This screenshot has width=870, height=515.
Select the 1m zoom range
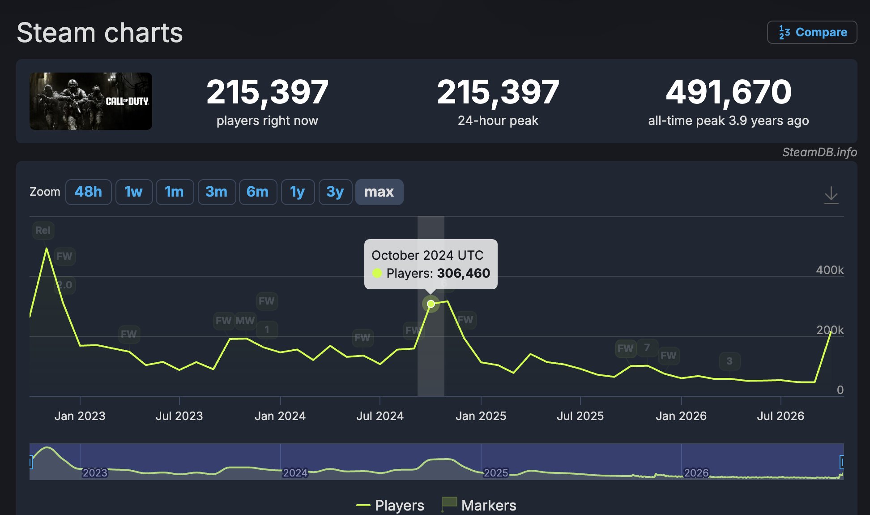[x=175, y=192]
